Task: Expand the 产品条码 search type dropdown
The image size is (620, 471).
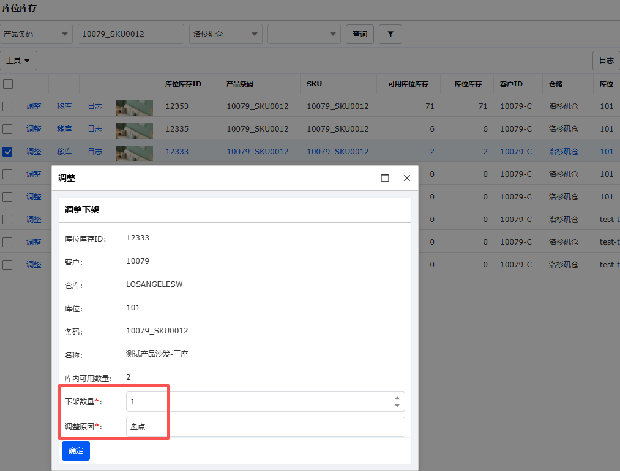Action: [x=36, y=34]
